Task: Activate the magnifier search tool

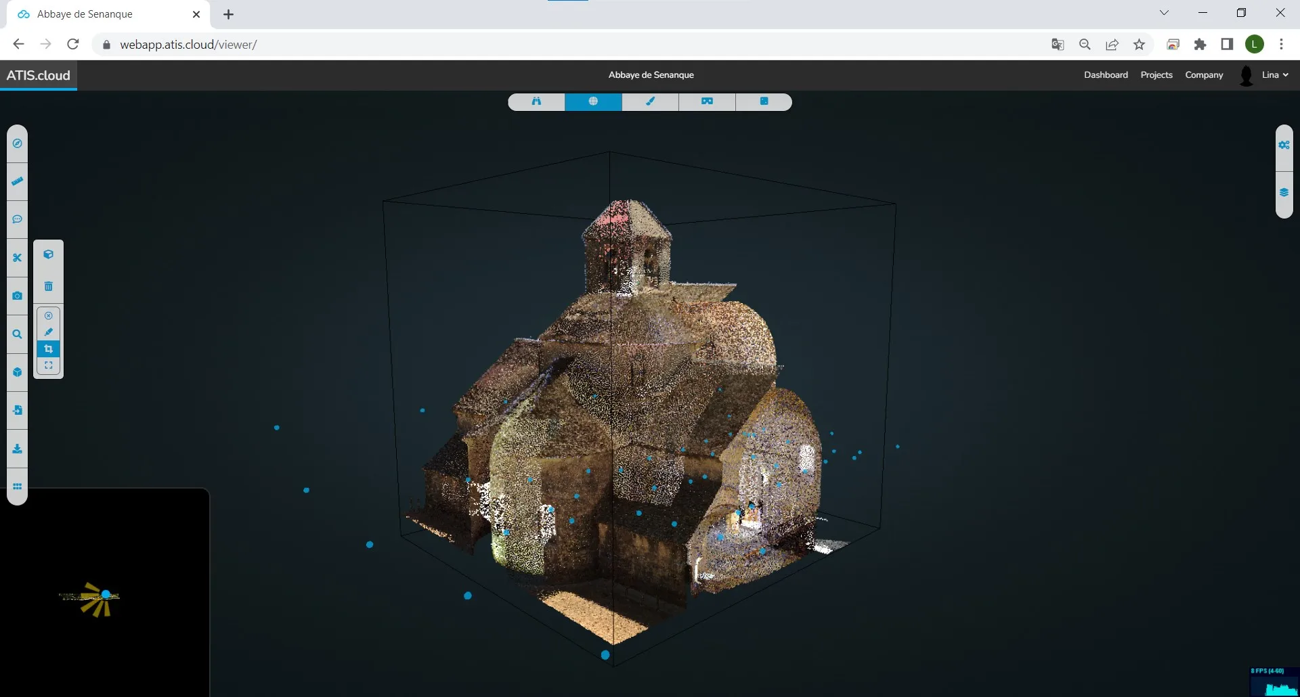Action: (17, 334)
